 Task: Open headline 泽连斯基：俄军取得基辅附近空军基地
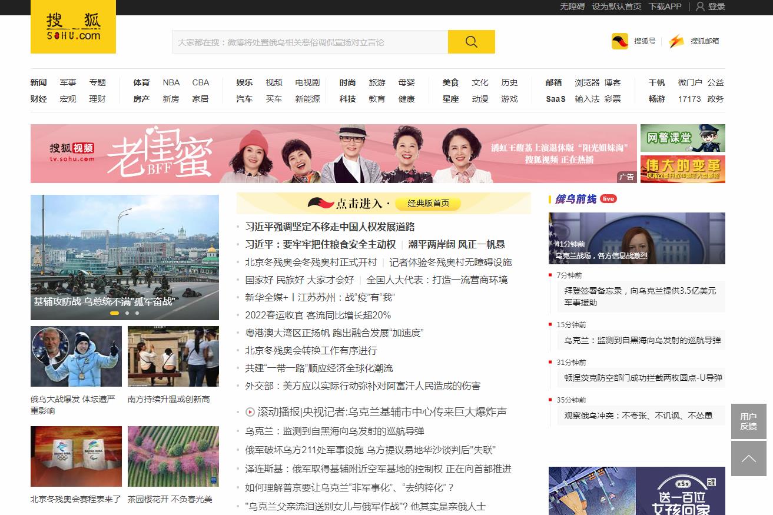379,469
